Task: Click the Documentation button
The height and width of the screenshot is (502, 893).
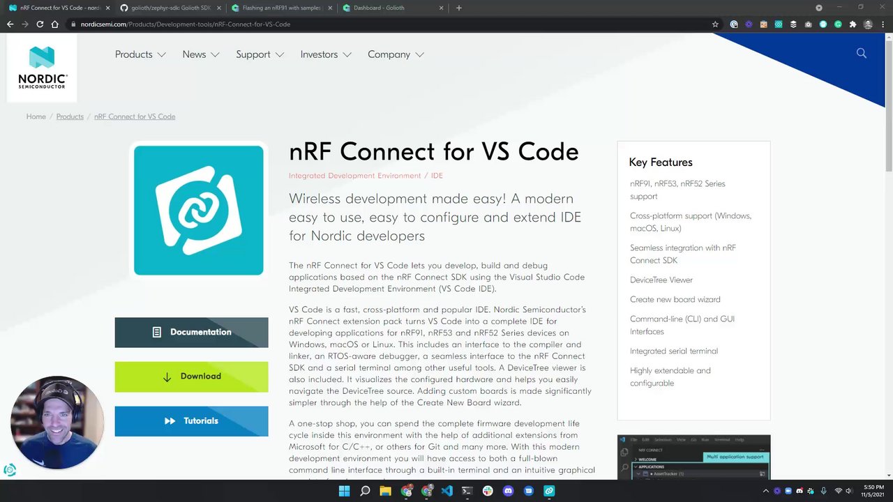Action: tap(191, 333)
